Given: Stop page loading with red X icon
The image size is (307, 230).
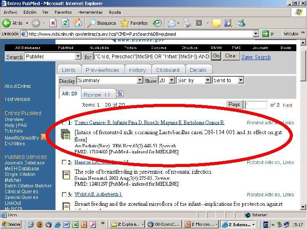Looking at the screenshot, I should click(53, 23).
